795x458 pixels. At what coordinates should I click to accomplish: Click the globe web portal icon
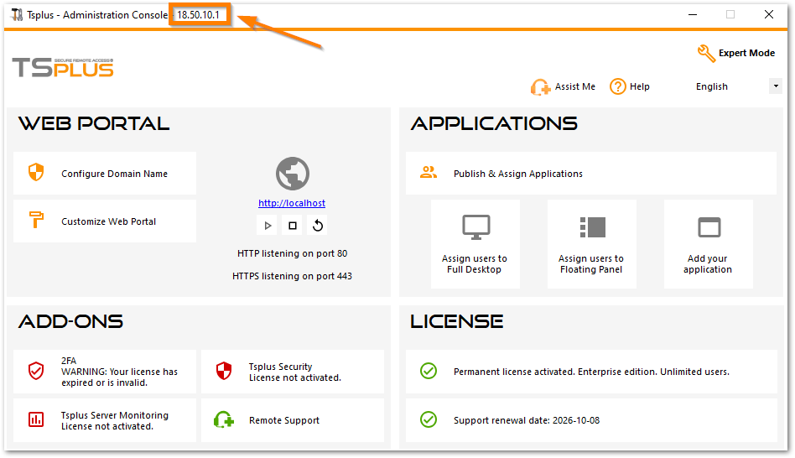point(292,174)
